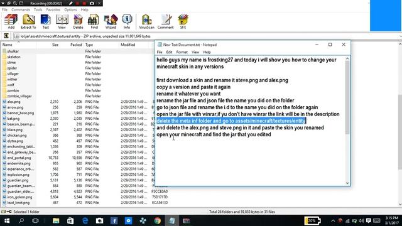Viewport: 402px width, 226px height.
Task: Open the Wizard tool icon
Action: point(111,21)
